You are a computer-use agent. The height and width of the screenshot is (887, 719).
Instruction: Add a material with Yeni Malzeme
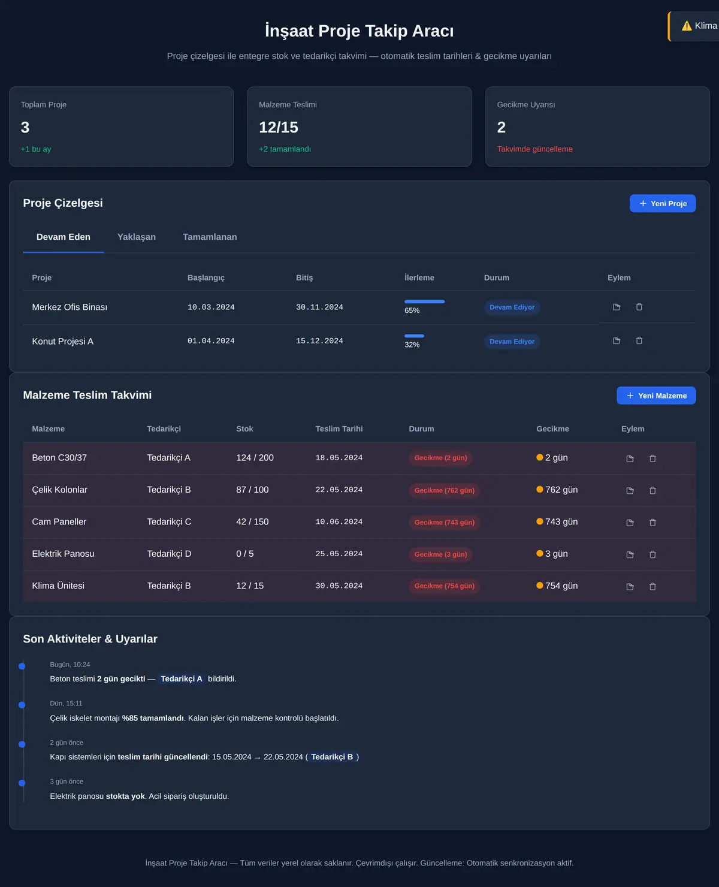pyautogui.click(x=656, y=396)
